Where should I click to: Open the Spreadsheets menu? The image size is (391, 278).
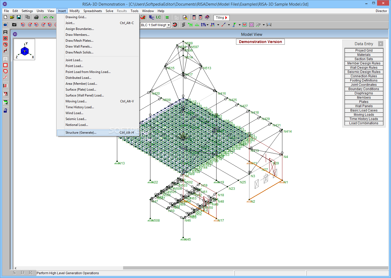[x=93, y=11]
